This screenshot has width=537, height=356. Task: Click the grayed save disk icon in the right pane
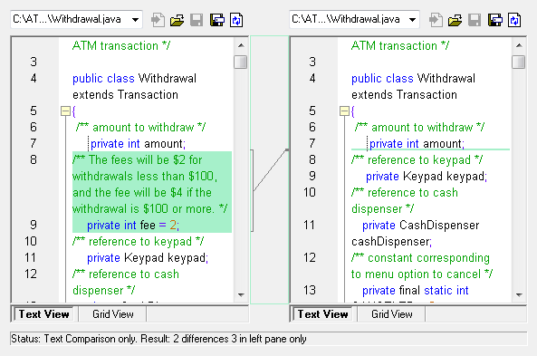tap(475, 20)
